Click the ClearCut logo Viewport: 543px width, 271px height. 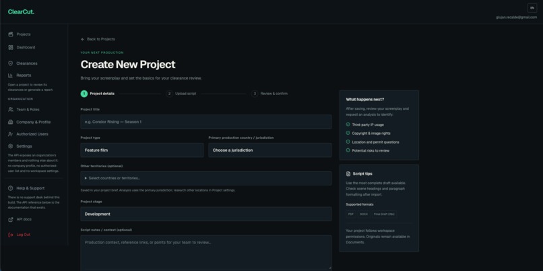[x=21, y=11]
